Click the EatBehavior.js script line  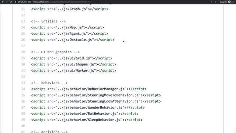[85, 113]
